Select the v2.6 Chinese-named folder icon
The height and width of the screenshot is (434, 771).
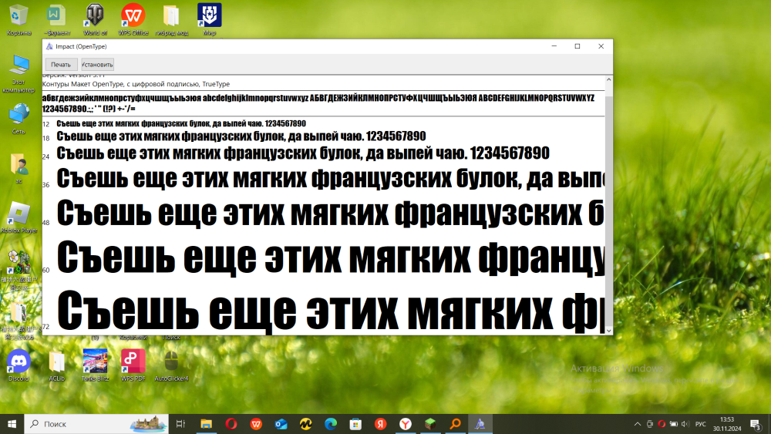19,321
